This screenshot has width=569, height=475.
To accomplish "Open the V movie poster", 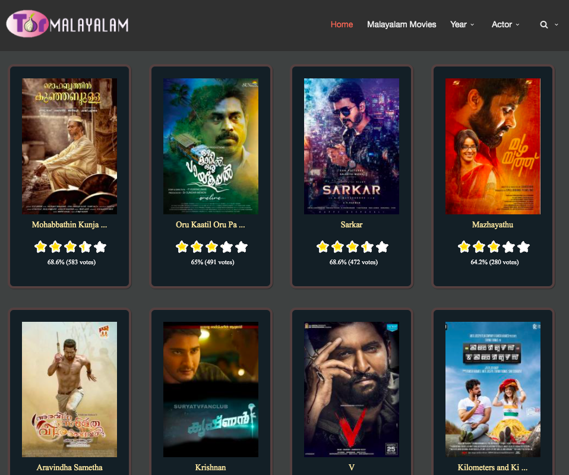I will (352, 389).
